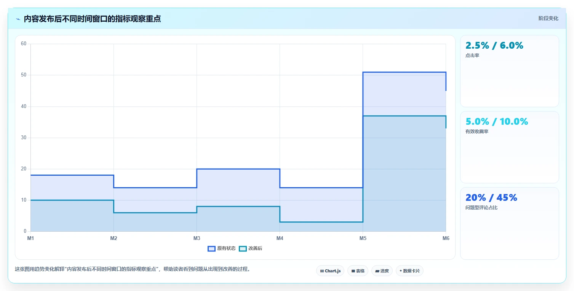Viewport: 574px width, 291px height.
Task: Toggle the 原有状态 legend swatch
Action: coord(211,249)
